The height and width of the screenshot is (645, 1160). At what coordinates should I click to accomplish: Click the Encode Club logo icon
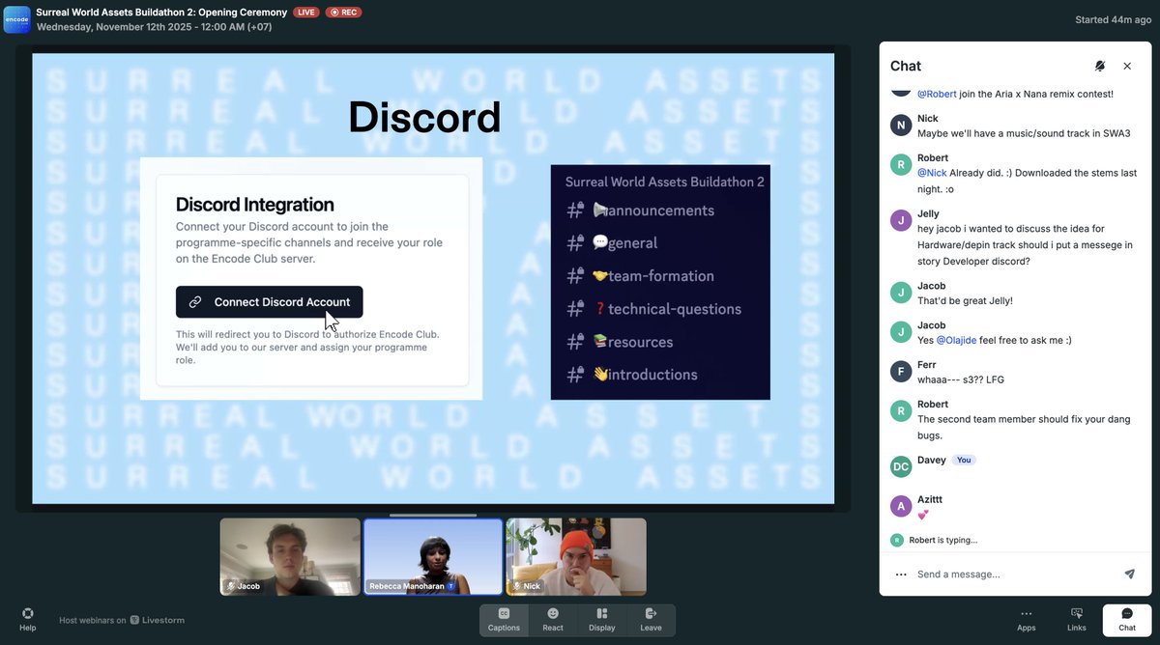point(17,19)
